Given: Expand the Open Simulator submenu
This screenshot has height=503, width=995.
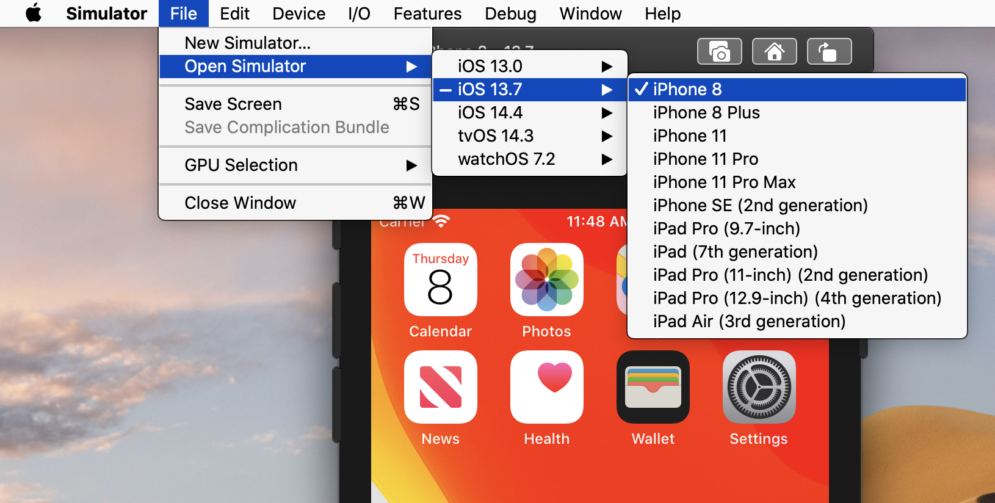Looking at the screenshot, I should click(295, 66).
